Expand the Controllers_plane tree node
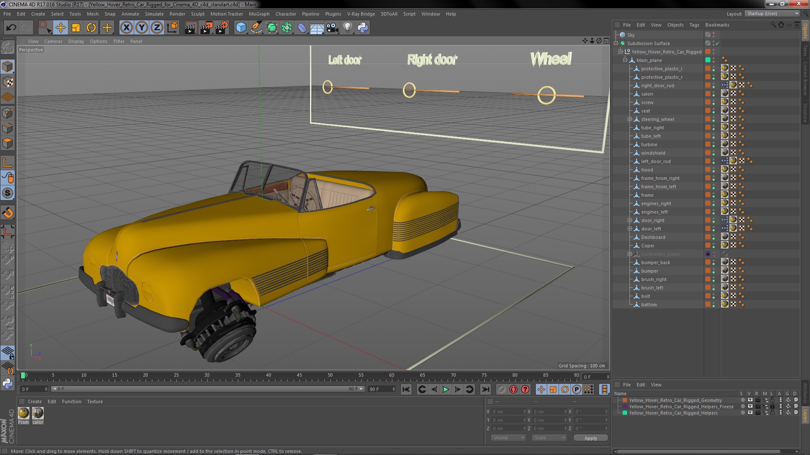Screen dimensions: 810x455 click(630, 254)
